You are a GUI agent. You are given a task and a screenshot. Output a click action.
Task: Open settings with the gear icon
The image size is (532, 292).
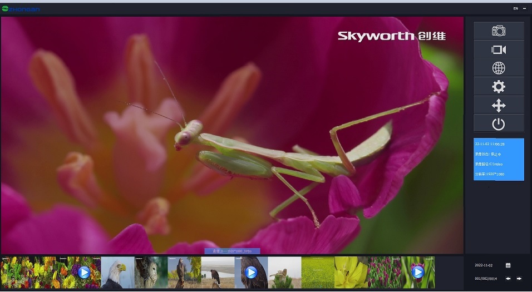[499, 86]
